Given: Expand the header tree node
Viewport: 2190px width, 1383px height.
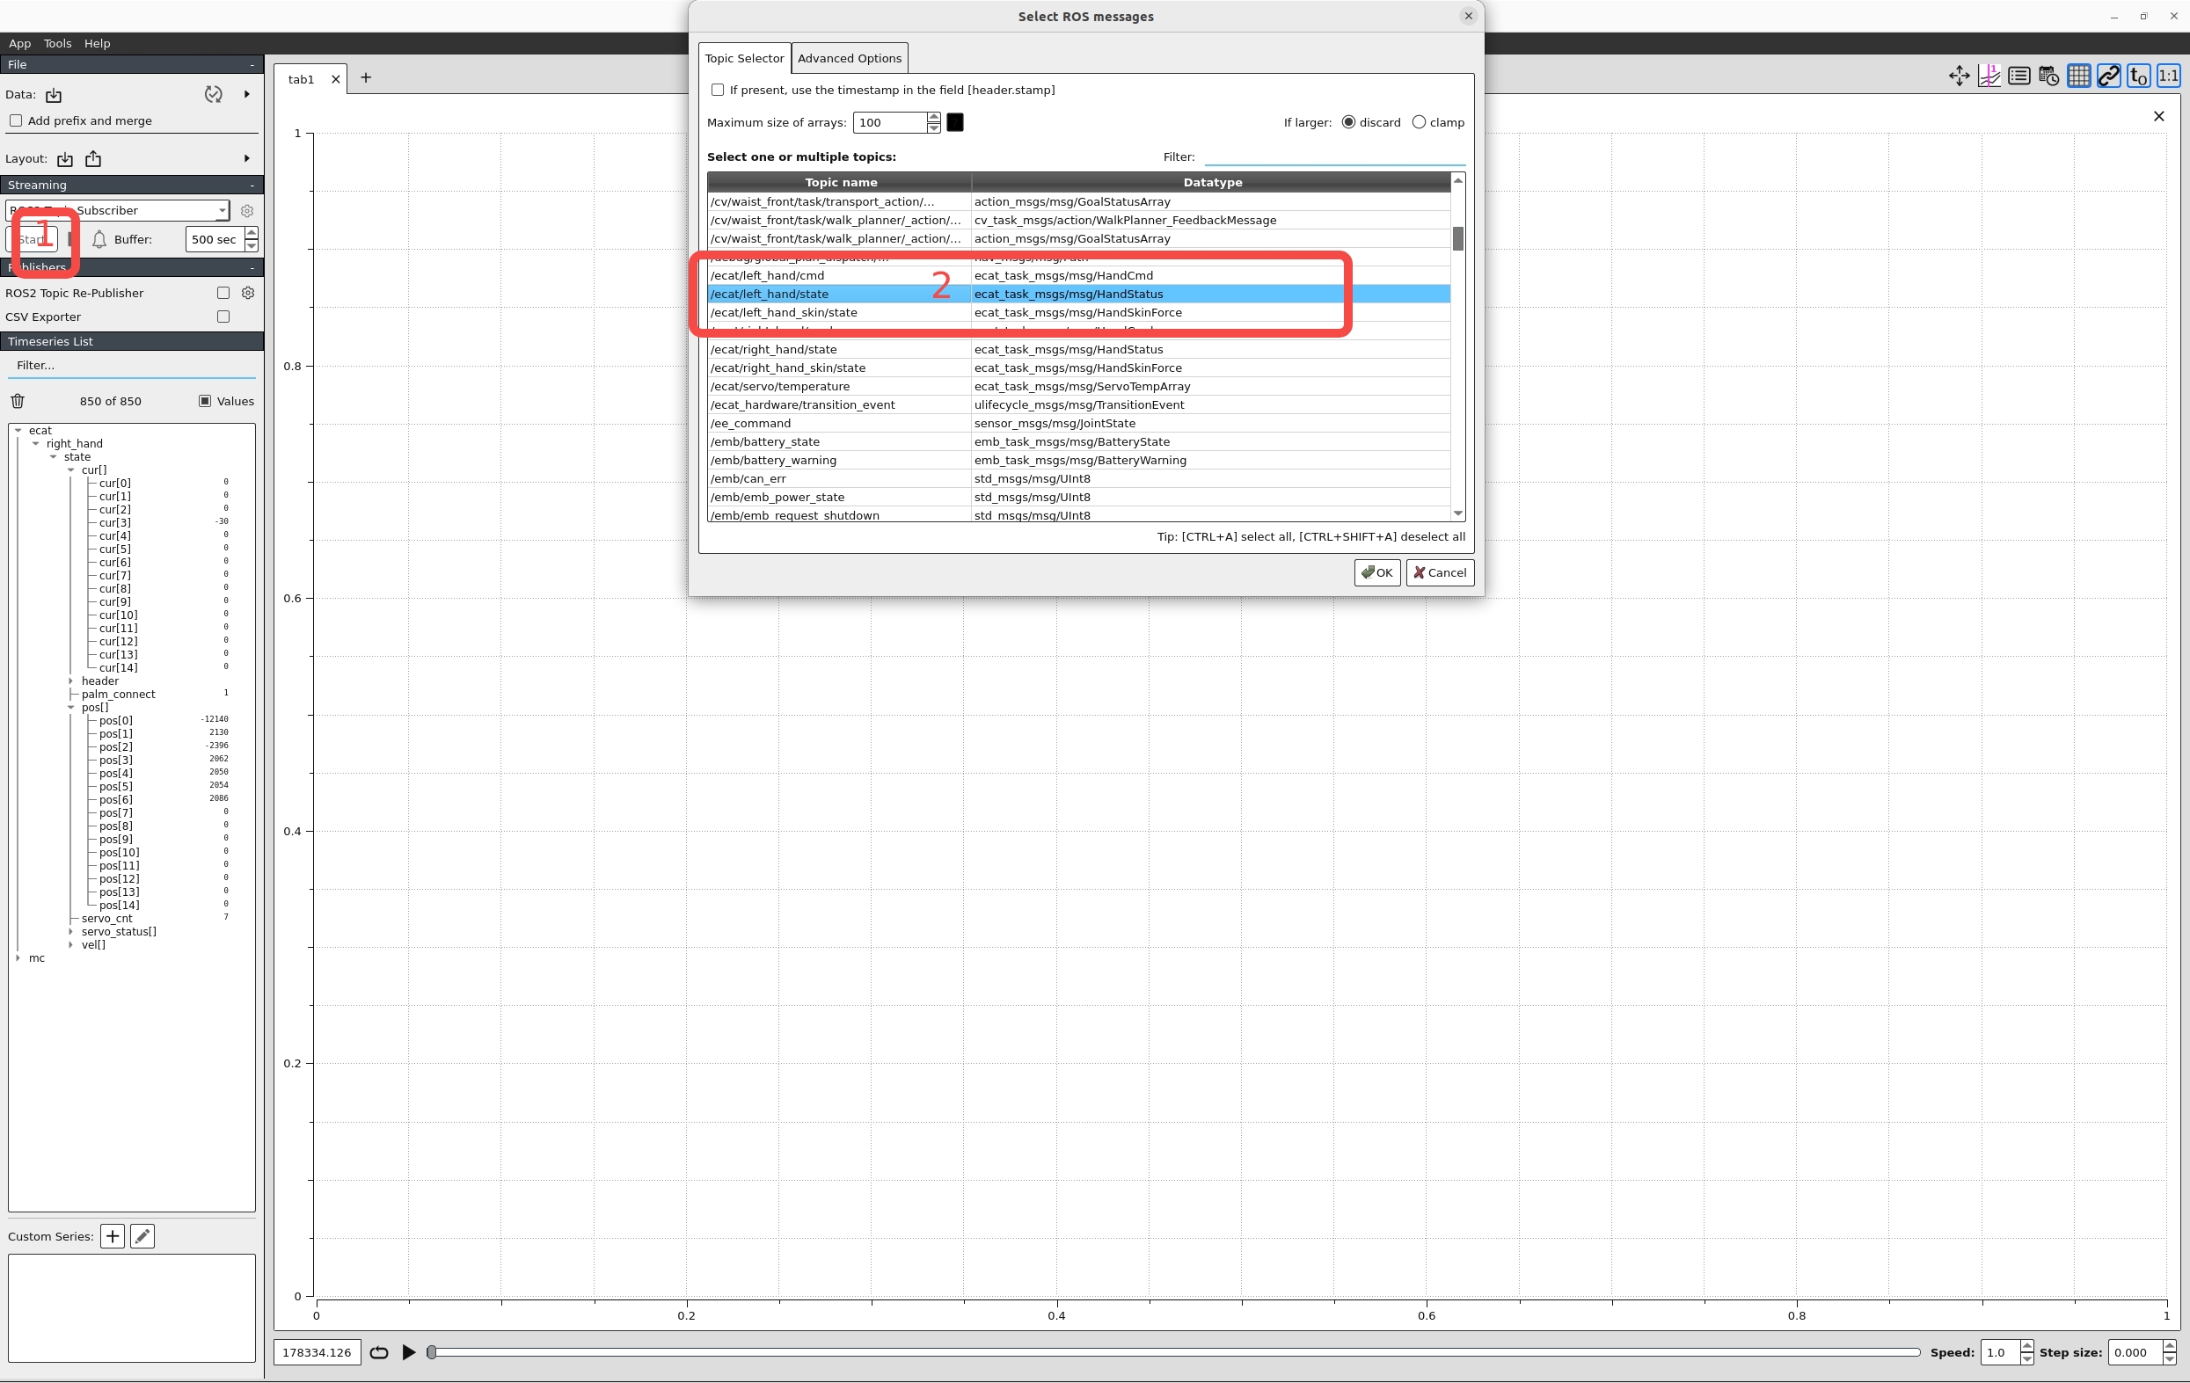Looking at the screenshot, I should (x=71, y=681).
